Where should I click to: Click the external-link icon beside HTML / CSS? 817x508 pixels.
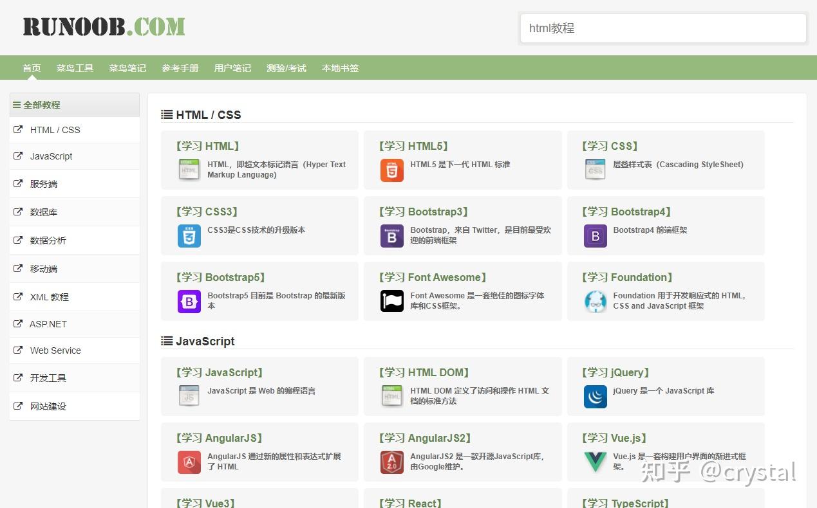click(x=18, y=129)
